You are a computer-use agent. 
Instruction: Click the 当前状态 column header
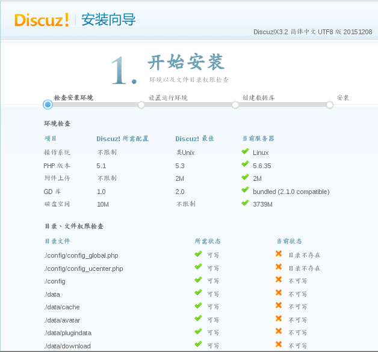(289, 241)
